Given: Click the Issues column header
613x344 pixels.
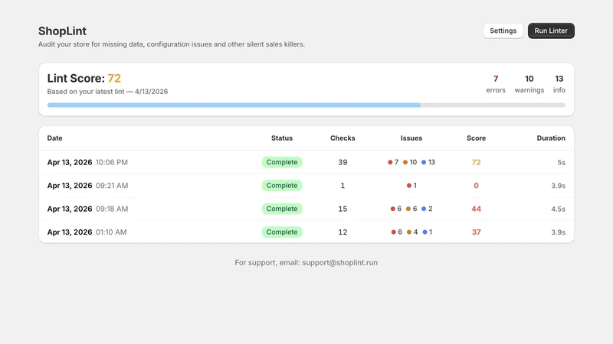Looking at the screenshot, I should [x=411, y=138].
